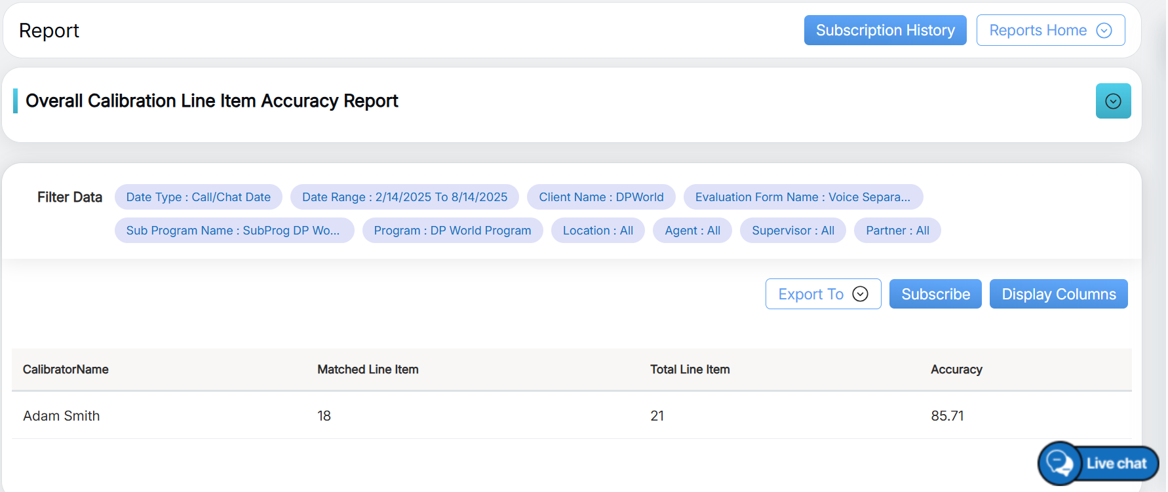This screenshot has height=492, width=1168.
Task: Click the Date Range filter chip
Action: click(x=404, y=197)
